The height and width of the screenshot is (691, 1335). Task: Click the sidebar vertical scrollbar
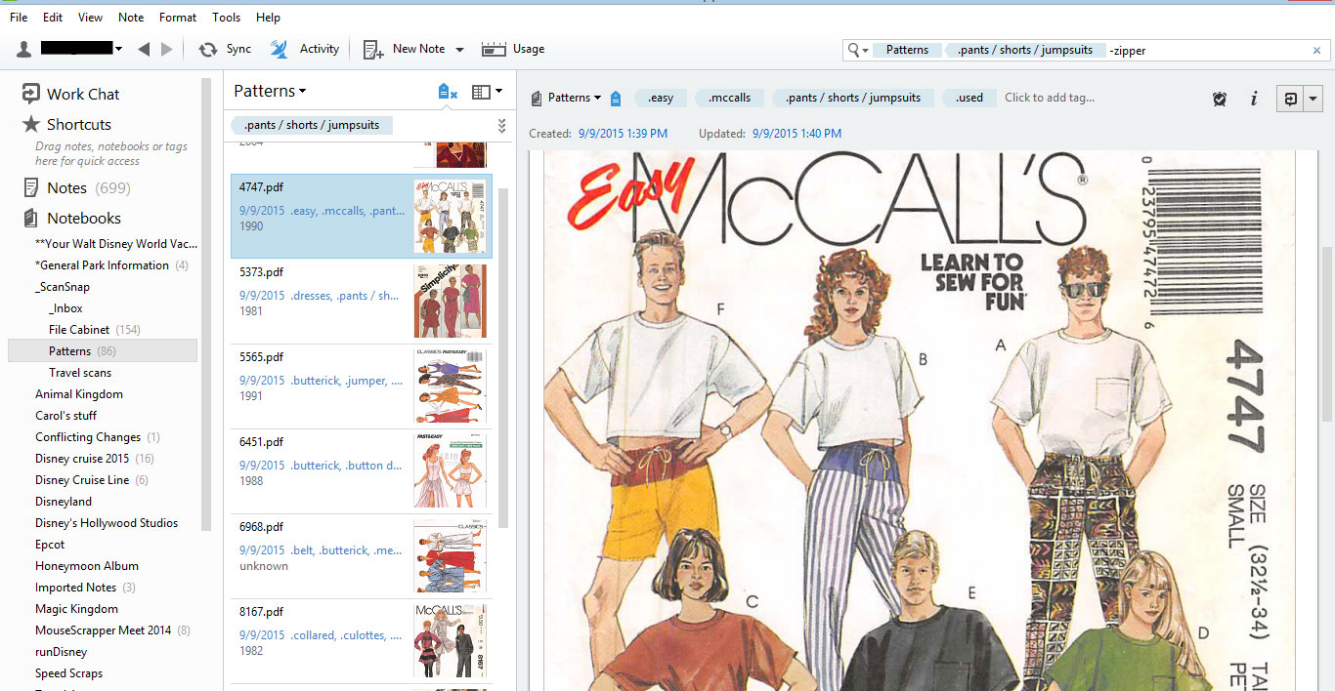pyautogui.click(x=206, y=305)
